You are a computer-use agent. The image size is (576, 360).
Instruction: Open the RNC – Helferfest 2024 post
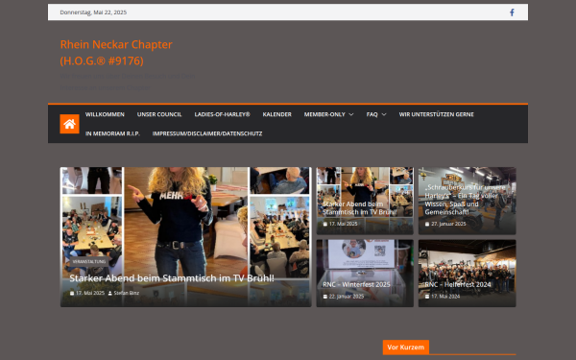coord(458,284)
